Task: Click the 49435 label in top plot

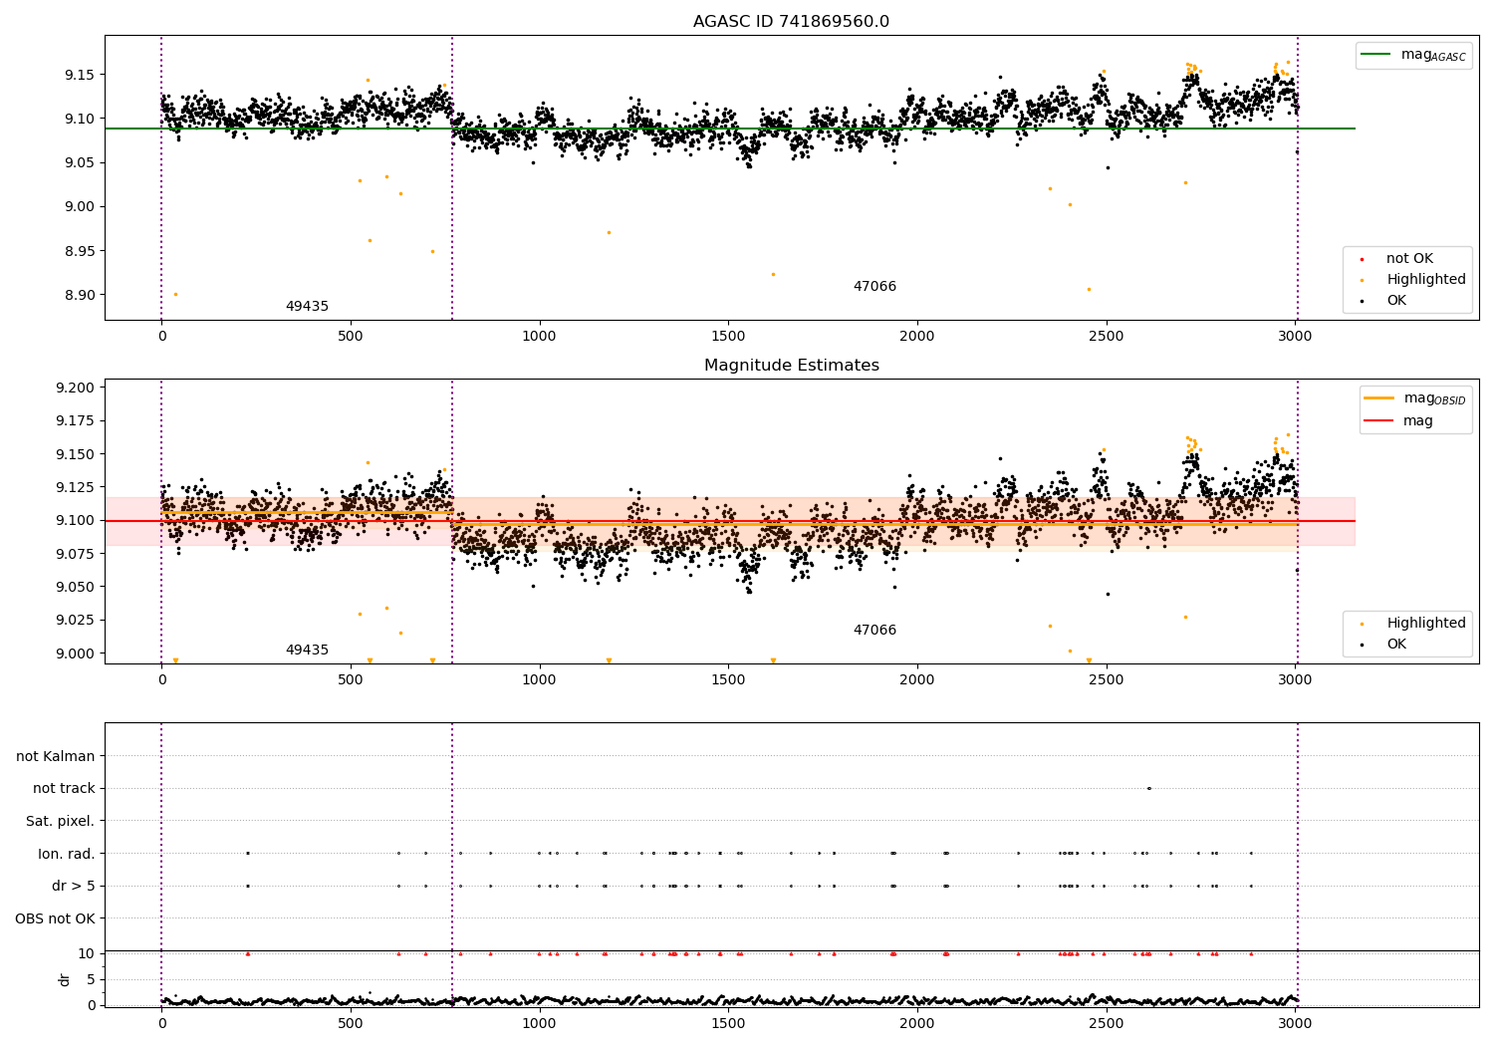Action: (x=307, y=307)
